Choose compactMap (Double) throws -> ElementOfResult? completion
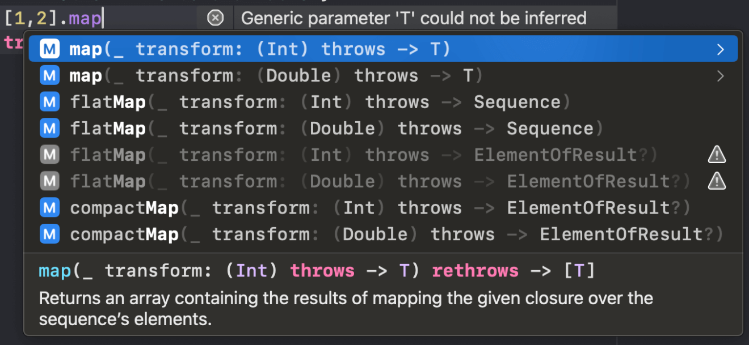The image size is (749, 345). pyautogui.click(x=384, y=234)
